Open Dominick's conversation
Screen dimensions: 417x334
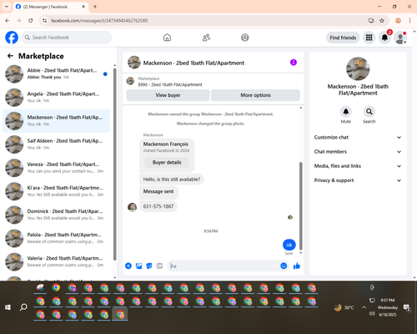56,215
